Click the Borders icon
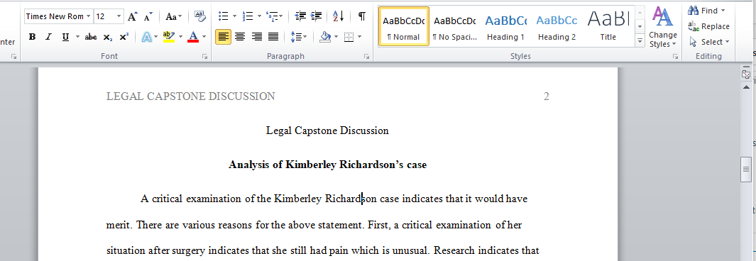Viewport: 756px width, 261px height. [x=349, y=37]
